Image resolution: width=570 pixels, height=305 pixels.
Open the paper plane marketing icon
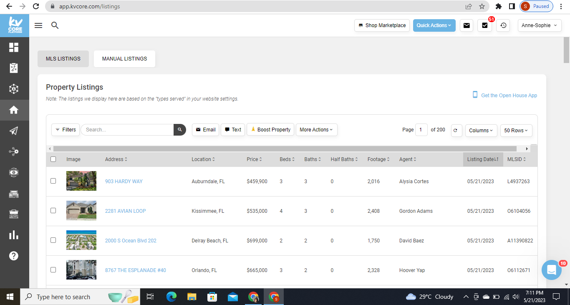coord(14,131)
